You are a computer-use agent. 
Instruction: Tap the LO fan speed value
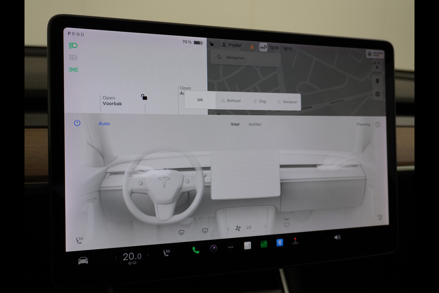pyautogui.click(x=249, y=227)
